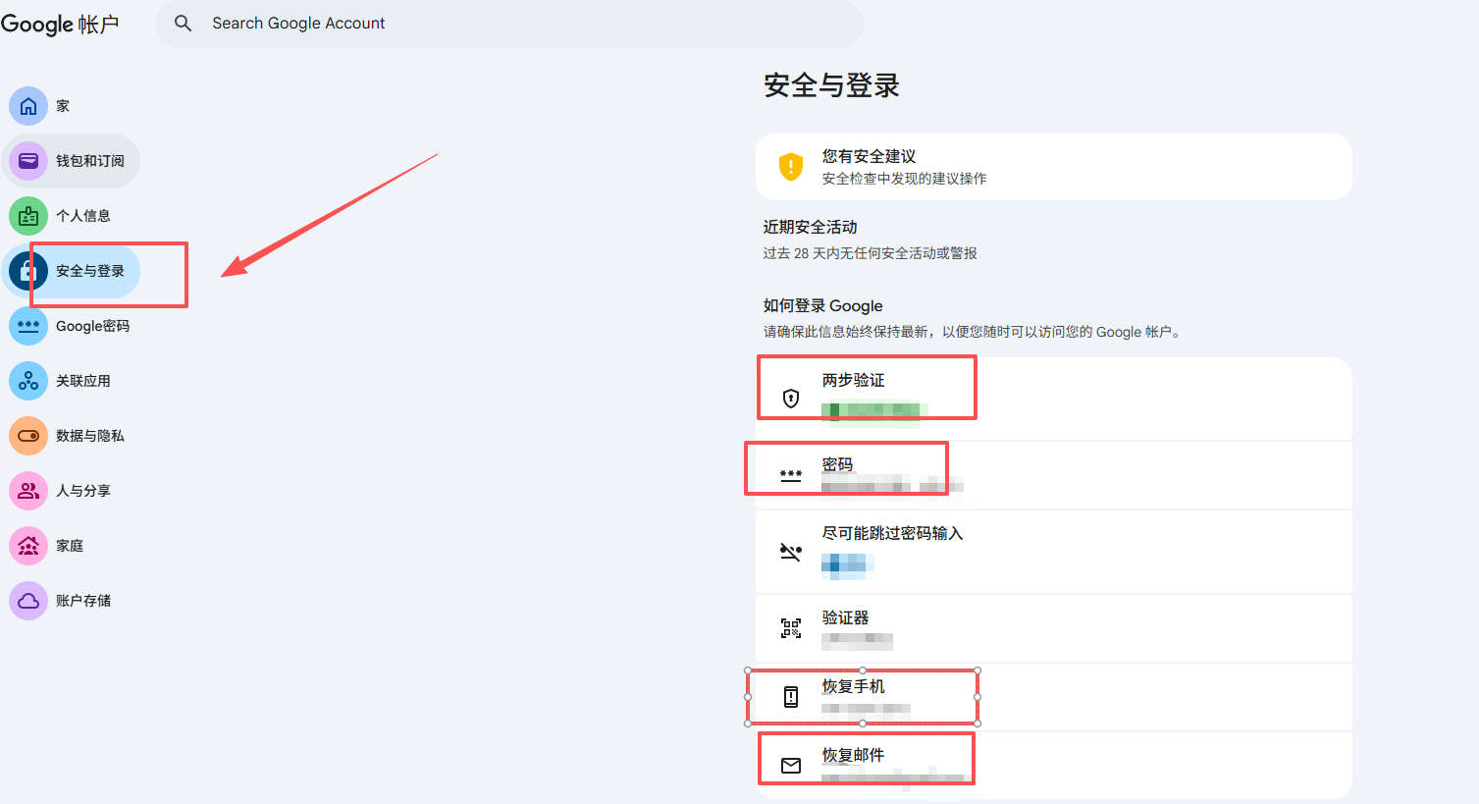Screen dimensions: 1479x804
Task: Click the phone icon beside 恢复手机
Action: point(791,697)
